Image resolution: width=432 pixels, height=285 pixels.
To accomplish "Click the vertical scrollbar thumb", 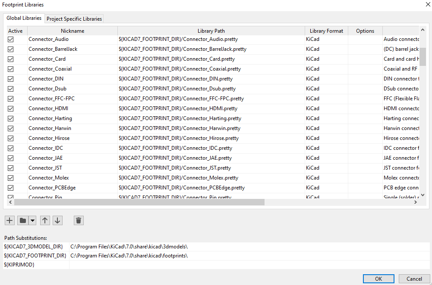I will click(423, 57).
